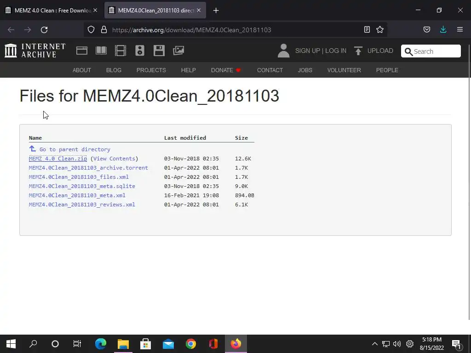
Task: Open File Explorer from the taskbar
Action: (123, 344)
